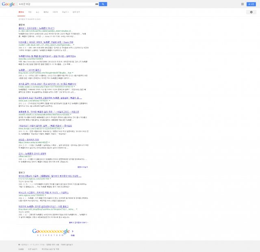Image resolution: width=260 pixels, height=252 pixels.
Task: Open the clien.net result title link
Action: click(37, 28)
